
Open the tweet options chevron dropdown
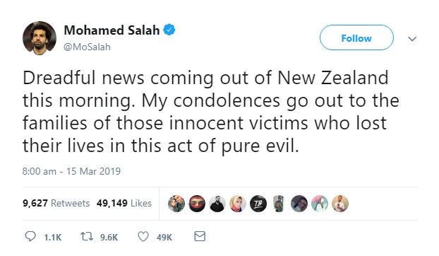[412, 39]
